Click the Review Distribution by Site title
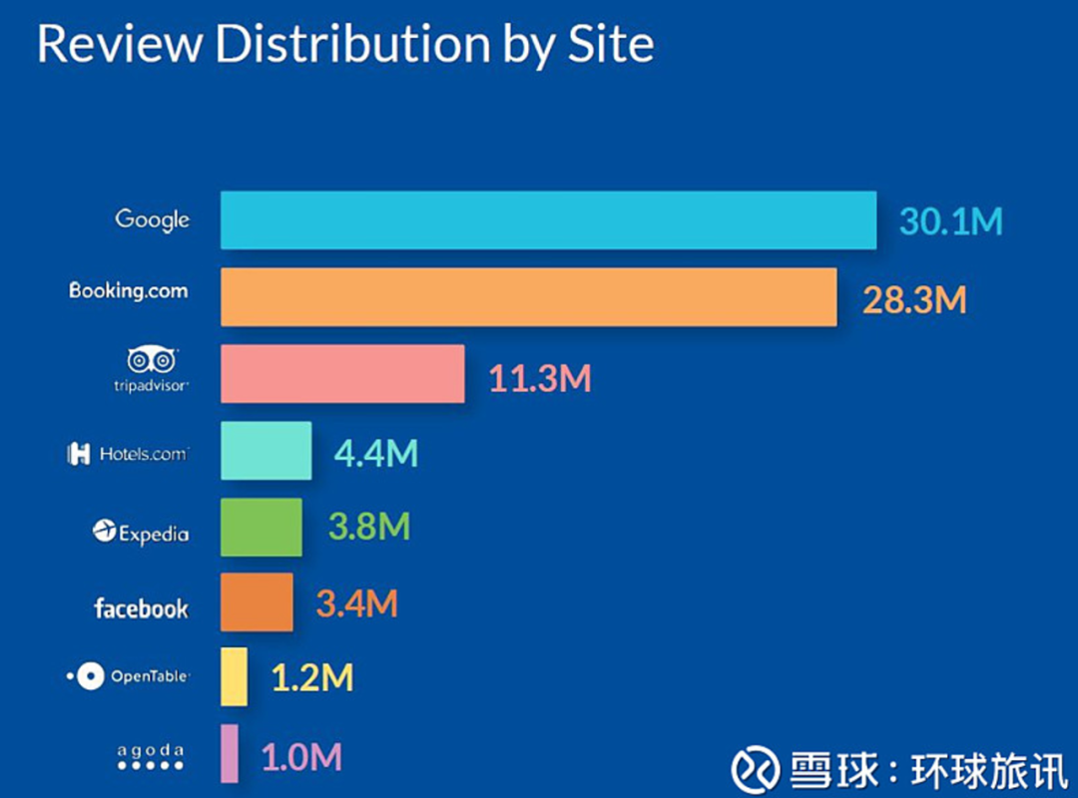This screenshot has width=1078, height=798. click(345, 44)
